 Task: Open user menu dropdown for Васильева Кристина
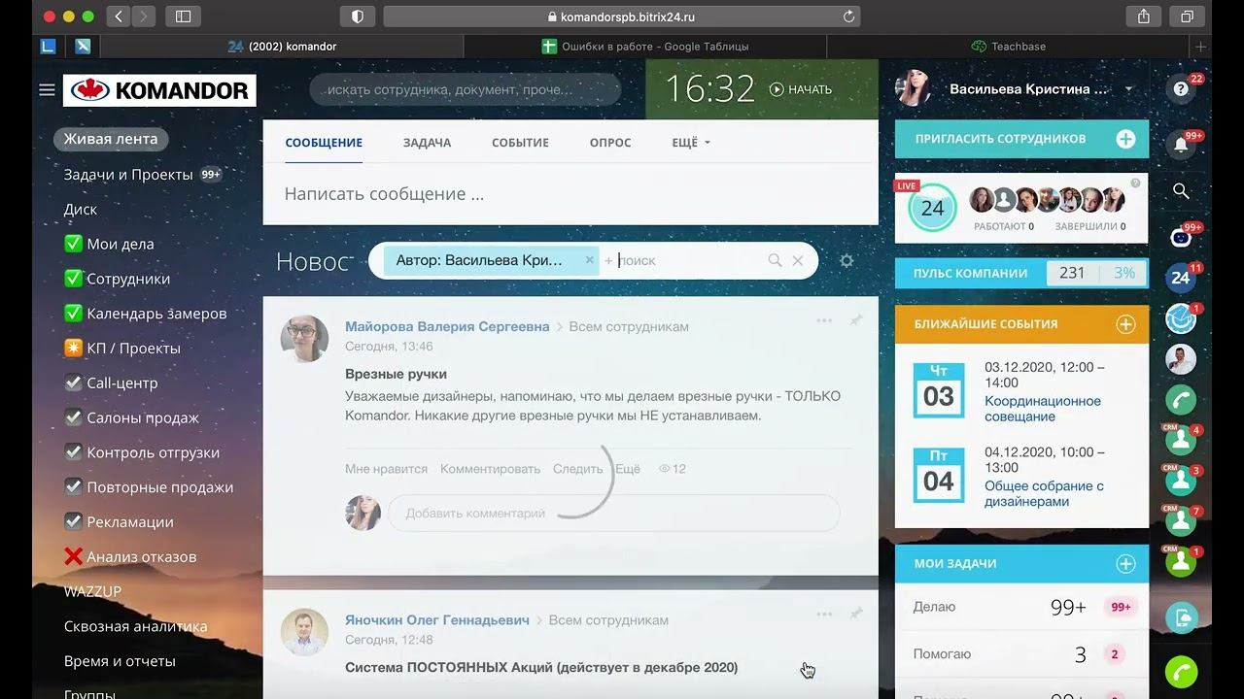(x=1128, y=89)
